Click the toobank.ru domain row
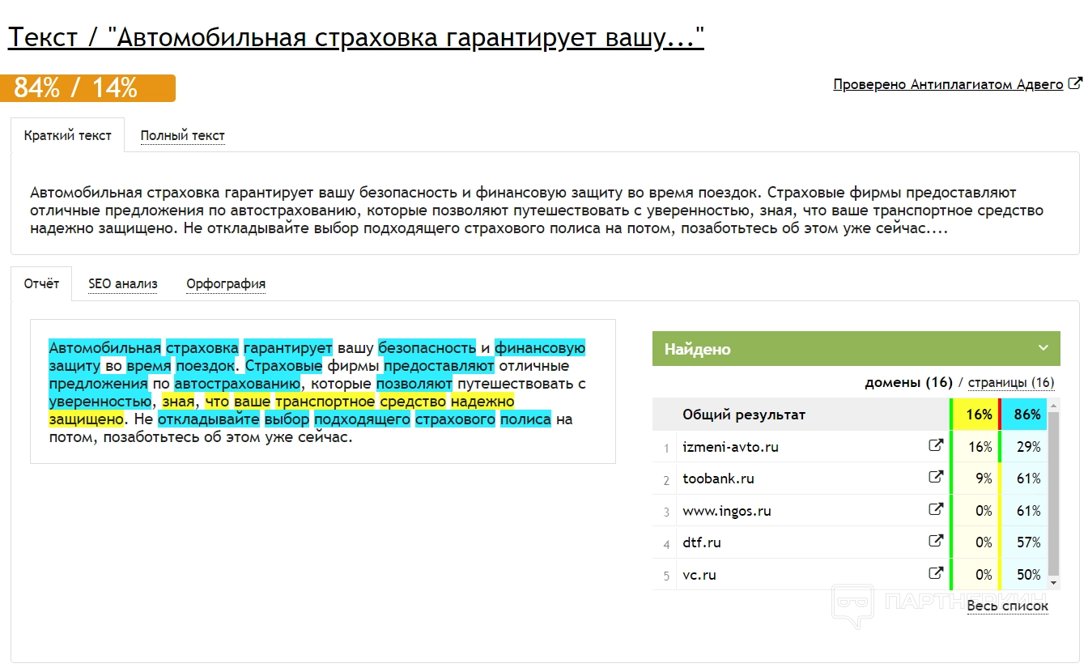1088x672 pixels. pos(850,478)
